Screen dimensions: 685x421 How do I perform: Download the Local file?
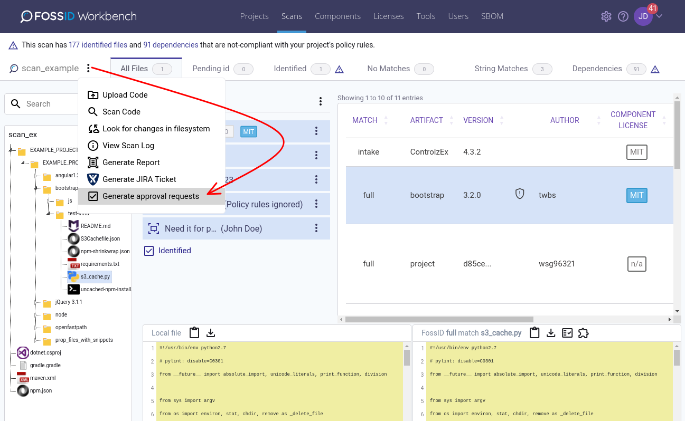(211, 333)
